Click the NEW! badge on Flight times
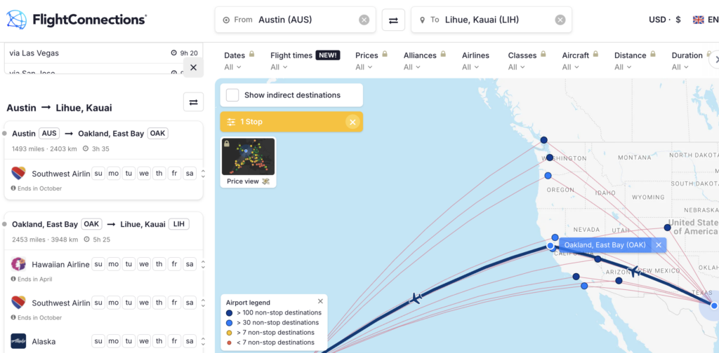Viewport: 719px width, 353px height. coord(328,55)
